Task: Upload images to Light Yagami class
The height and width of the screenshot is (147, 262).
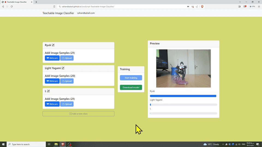Action: pos(67,81)
